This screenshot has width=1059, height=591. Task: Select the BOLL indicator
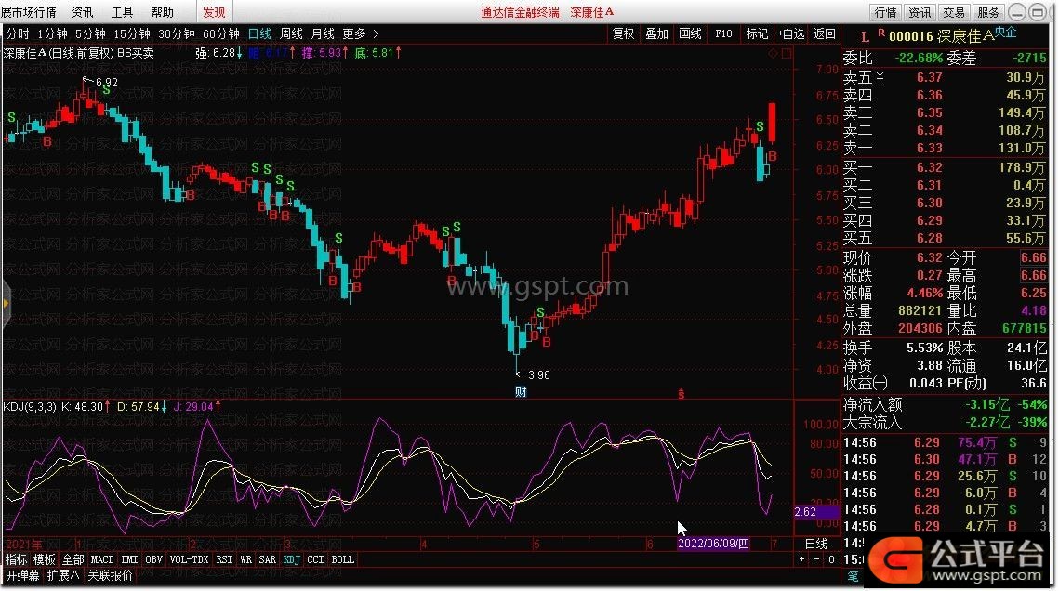(343, 559)
